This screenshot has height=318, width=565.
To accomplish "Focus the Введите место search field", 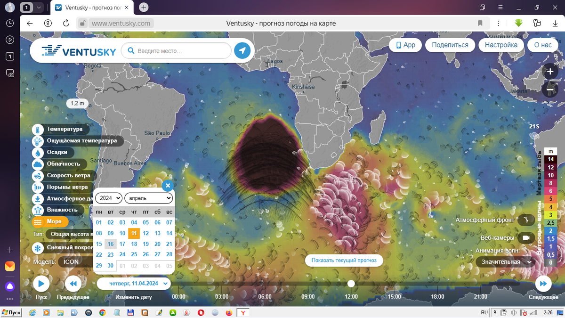I will coord(176,51).
